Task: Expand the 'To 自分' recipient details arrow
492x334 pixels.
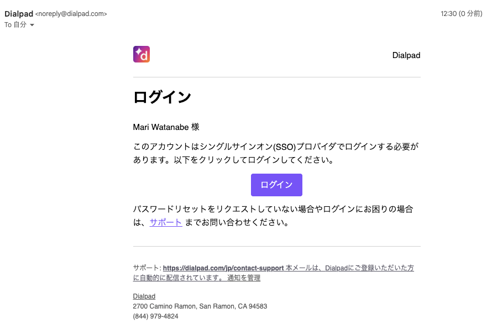Action: coord(32,25)
